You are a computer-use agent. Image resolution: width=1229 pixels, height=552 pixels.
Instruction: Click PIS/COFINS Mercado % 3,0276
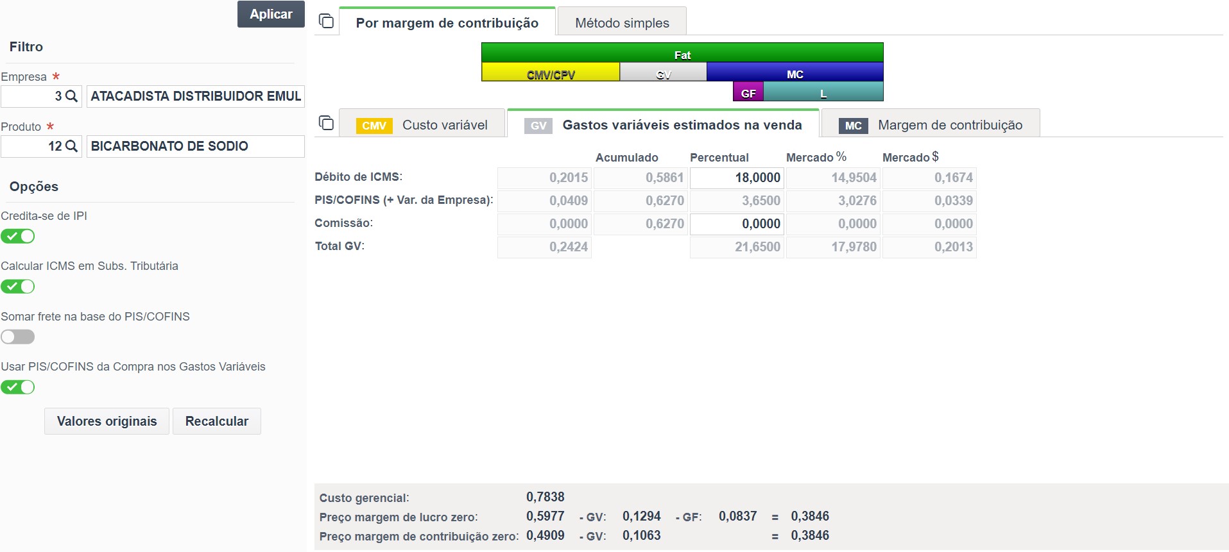(833, 201)
